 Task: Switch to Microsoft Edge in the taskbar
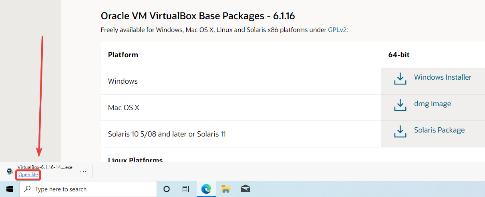click(x=206, y=189)
